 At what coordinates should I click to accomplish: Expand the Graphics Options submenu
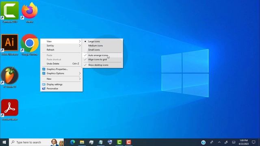[61, 73]
